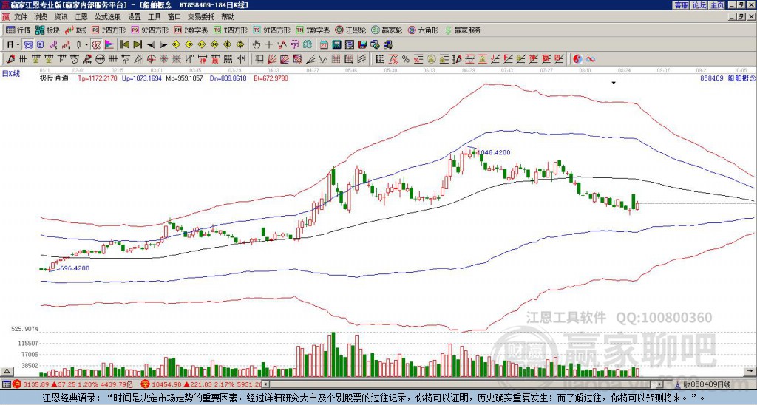Click the grid icon in status bar
757x405 pixels.
(6, 384)
